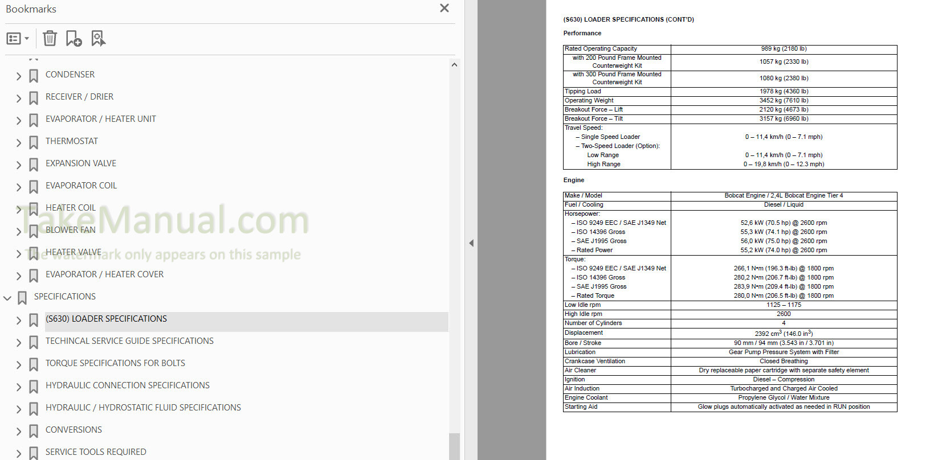Click the delete bookmark trash icon
Image resolution: width=930 pixels, height=460 pixels.
(x=50, y=39)
